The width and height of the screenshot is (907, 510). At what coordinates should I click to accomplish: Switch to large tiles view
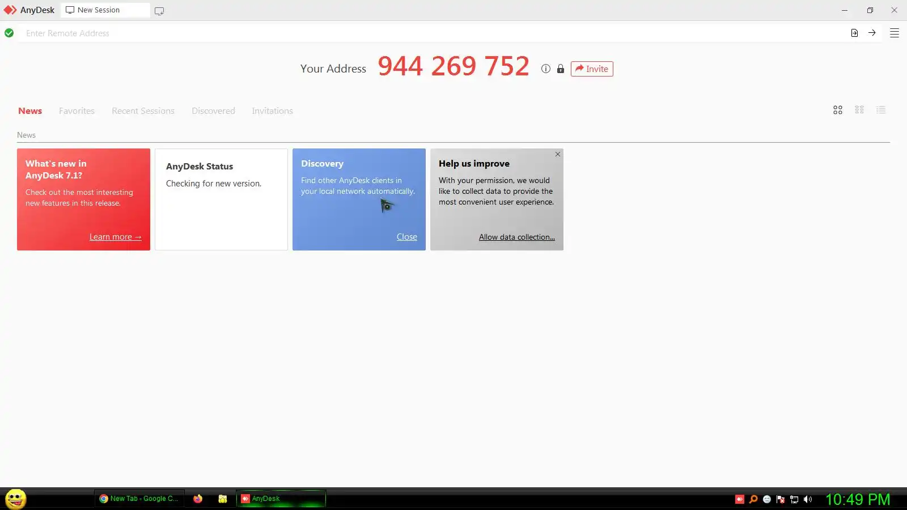[838, 110]
